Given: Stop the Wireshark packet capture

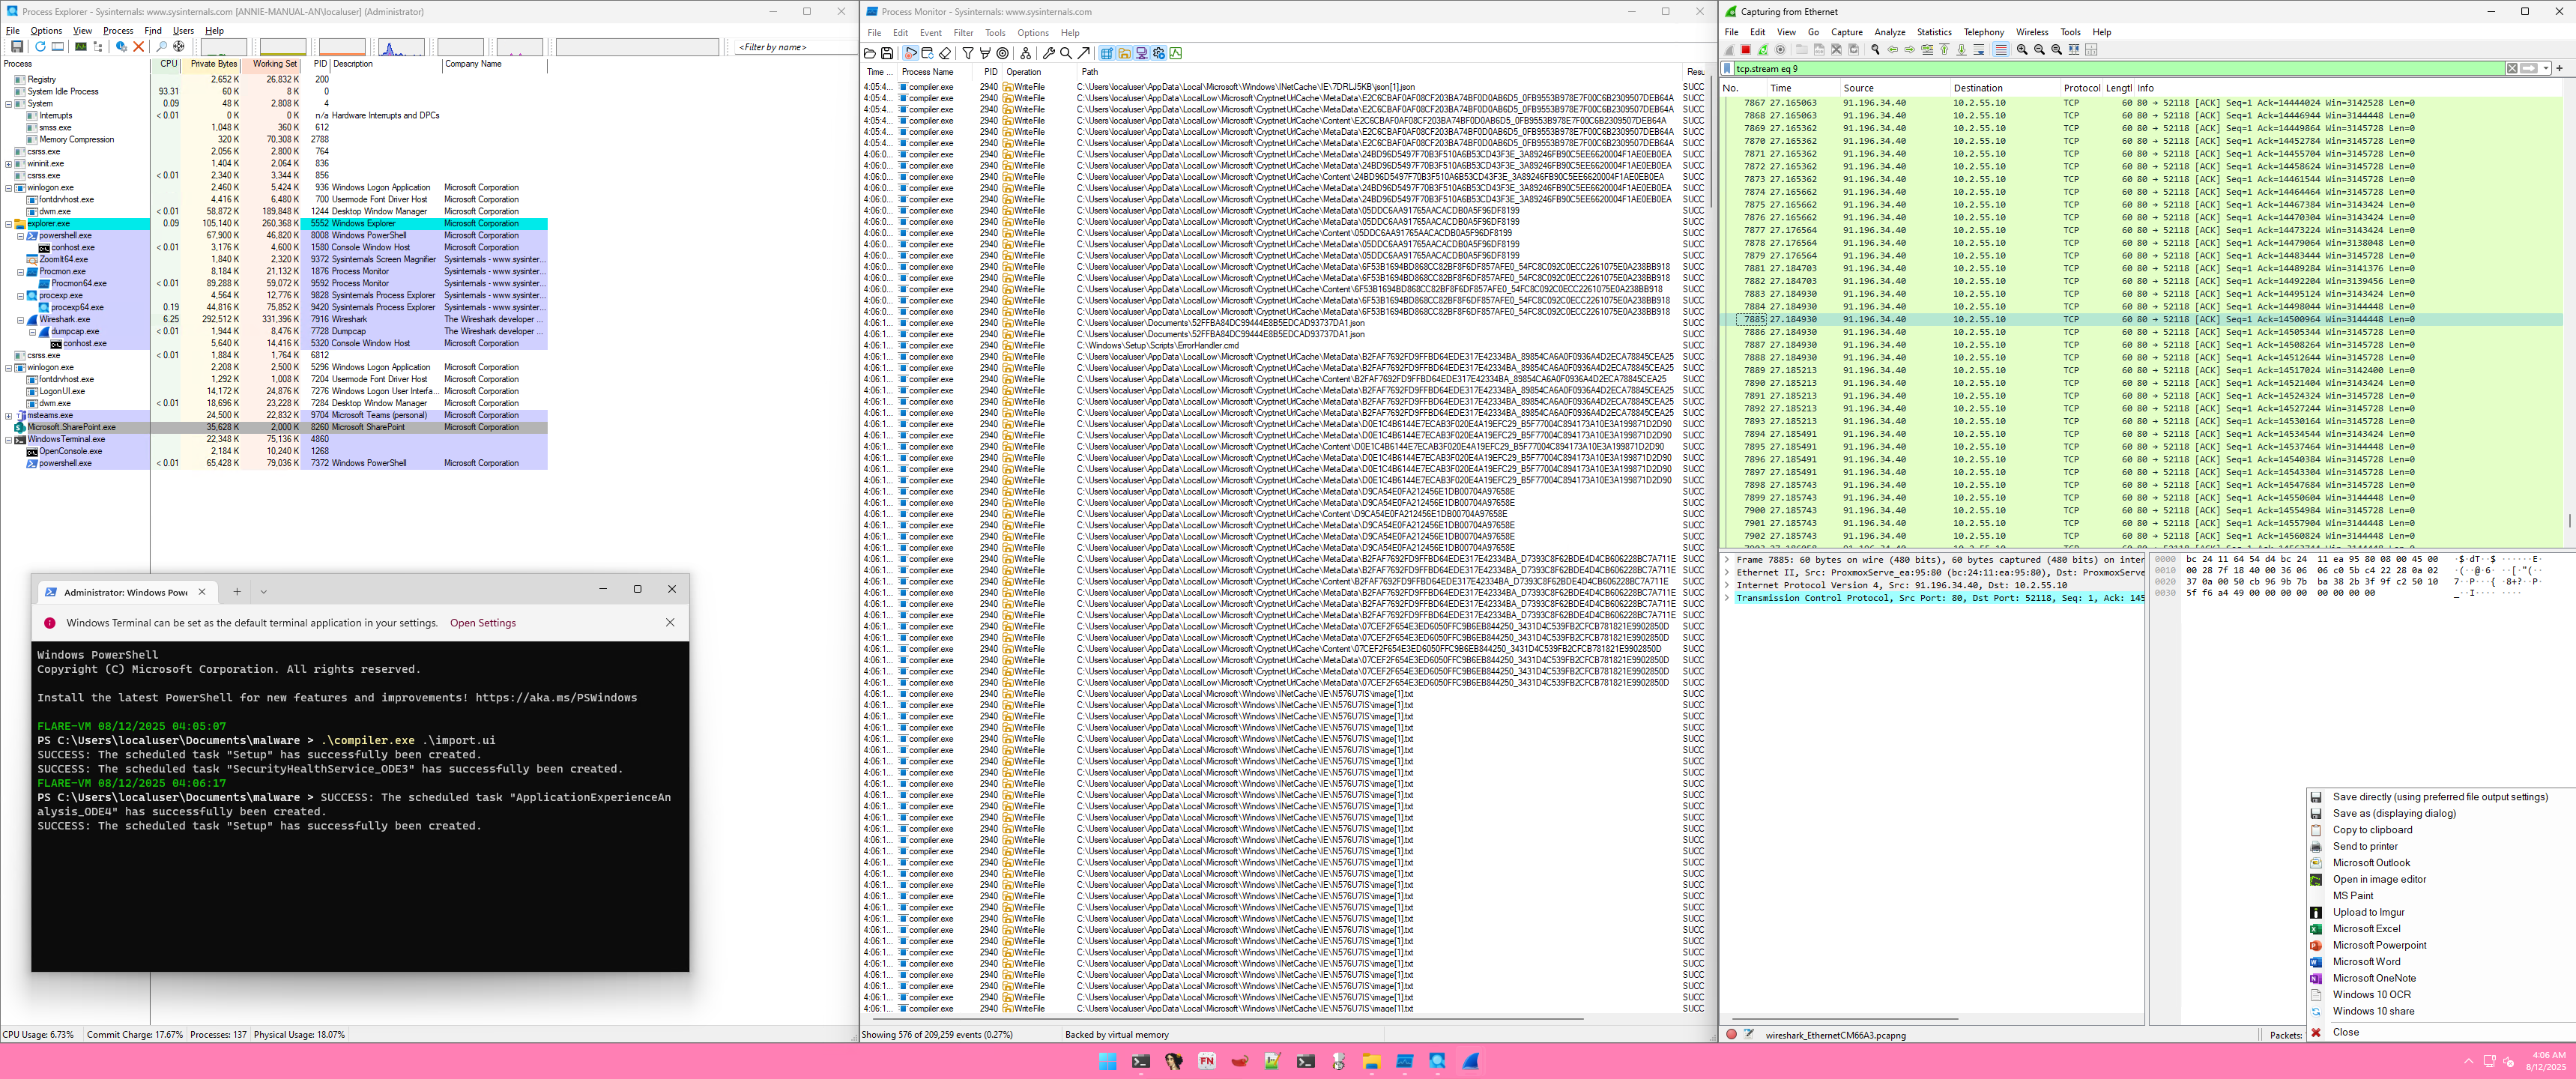Looking at the screenshot, I should [x=1746, y=49].
